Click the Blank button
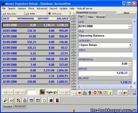Viewport: 138px width, 113px height. coord(126,13)
